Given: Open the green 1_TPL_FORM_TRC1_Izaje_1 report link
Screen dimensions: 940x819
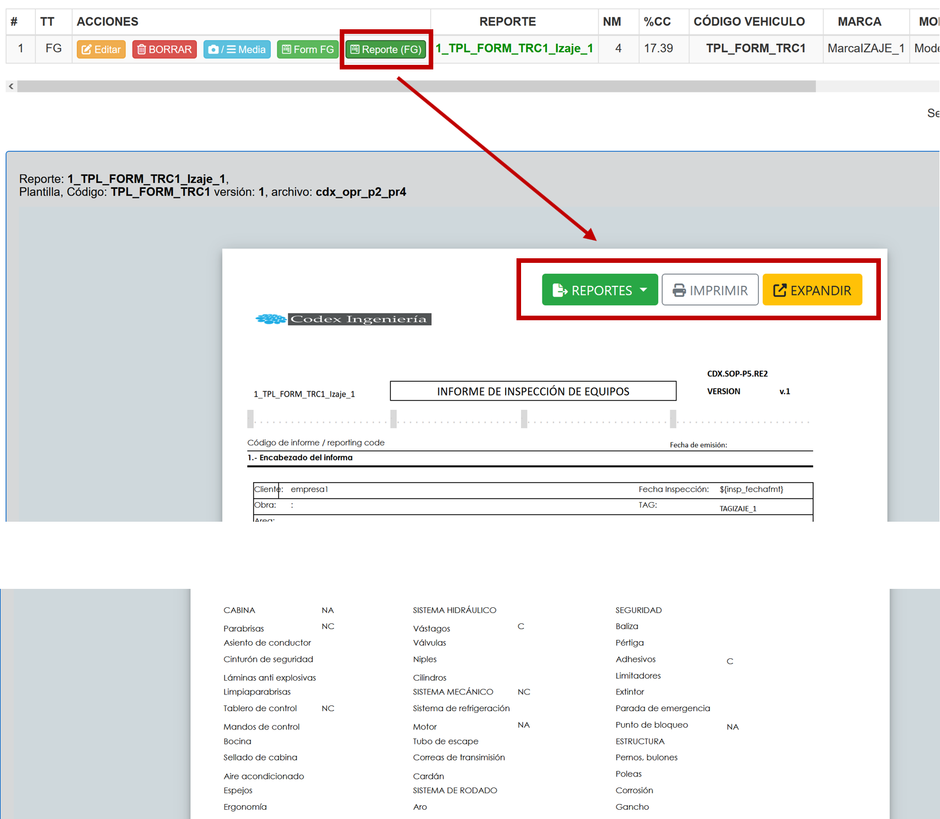Looking at the screenshot, I should [x=514, y=49].
